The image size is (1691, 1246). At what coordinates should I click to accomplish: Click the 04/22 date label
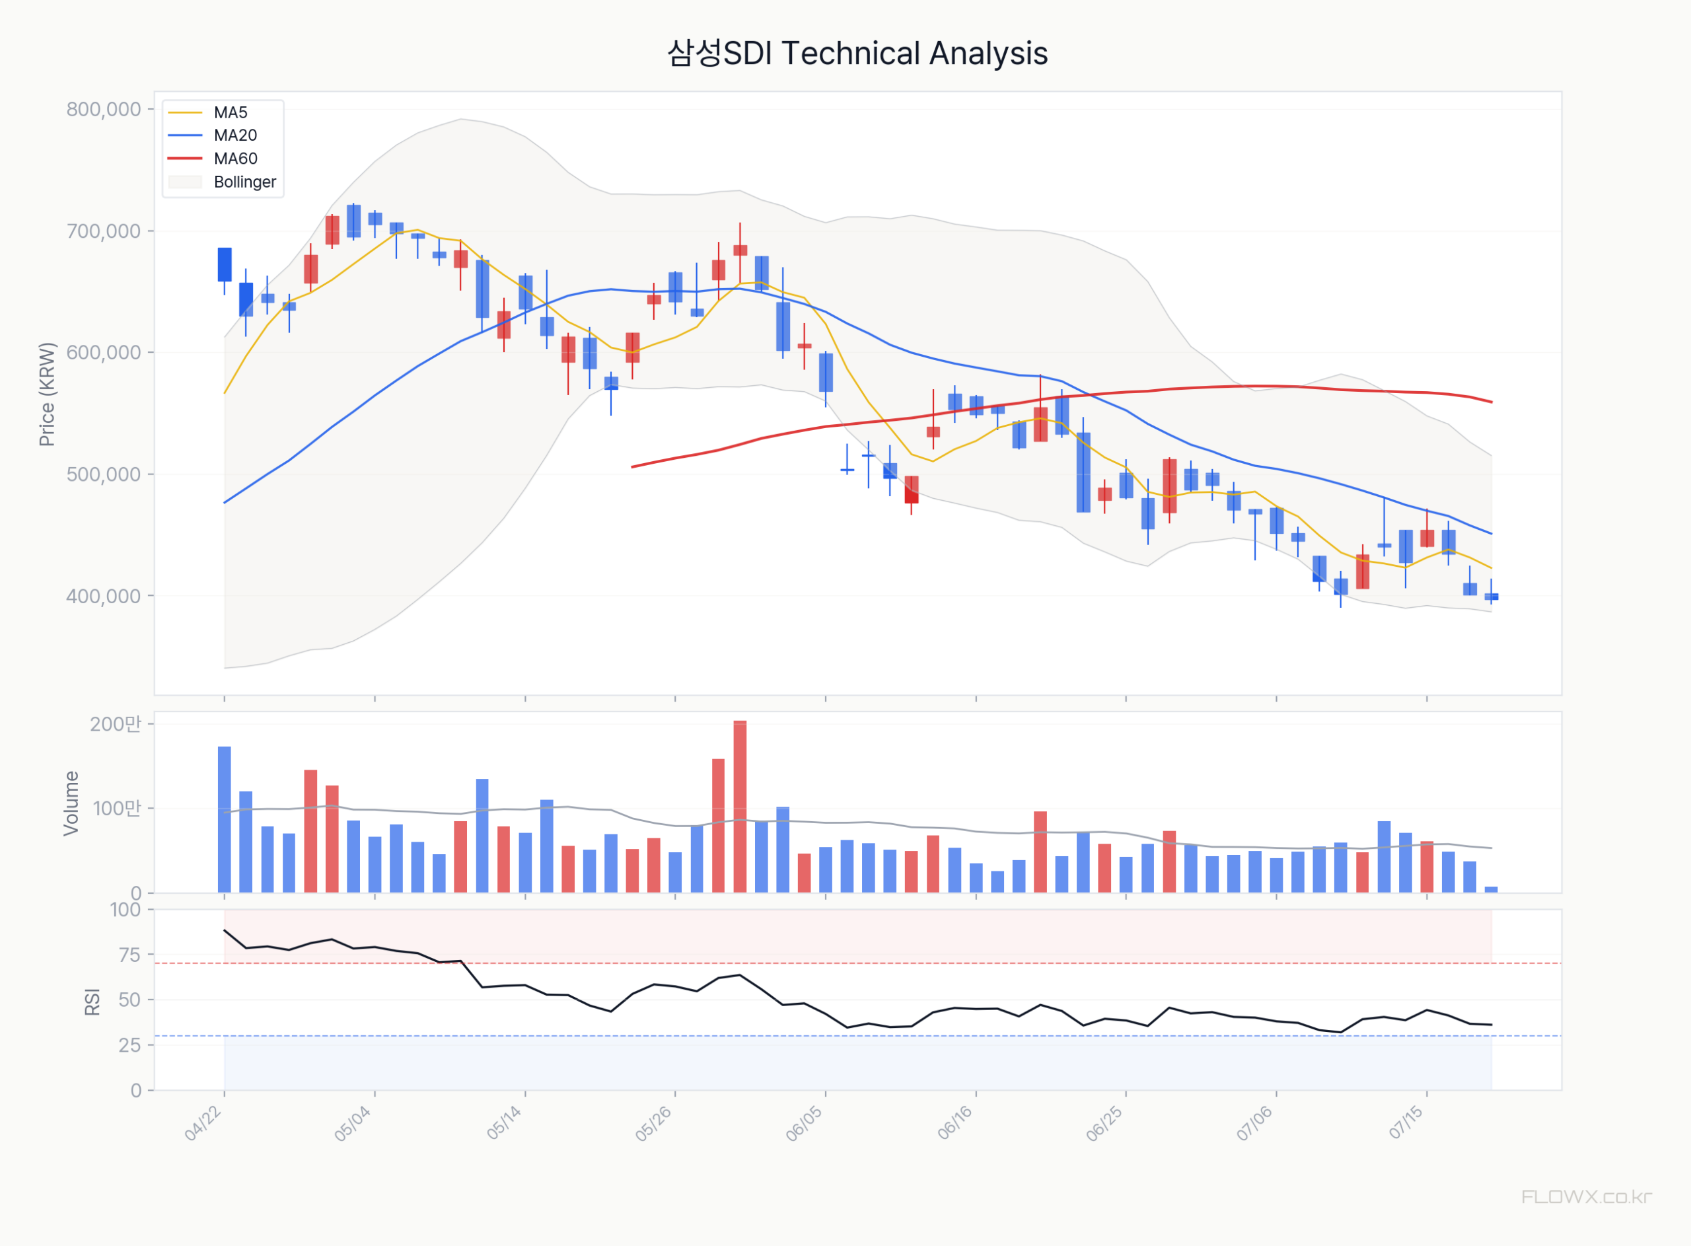pyautogui.click(x=204, y=1123)
